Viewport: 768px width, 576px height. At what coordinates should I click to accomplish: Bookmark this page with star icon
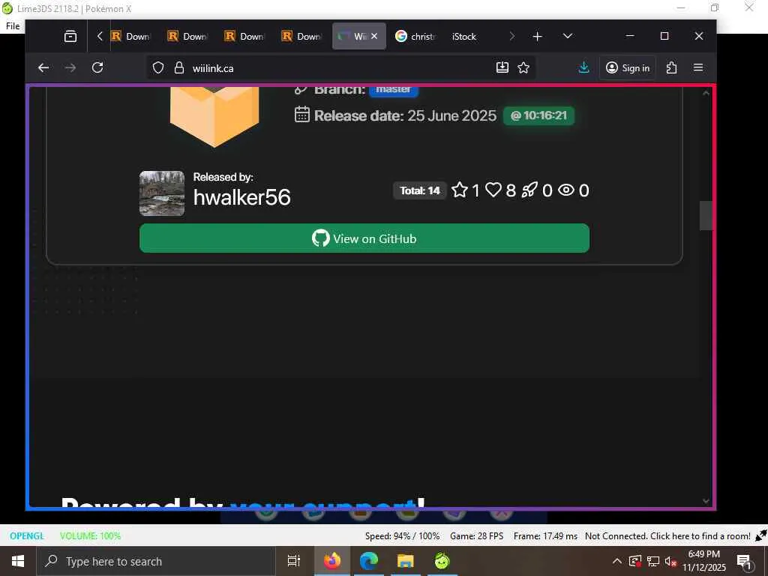click(523, 67)
